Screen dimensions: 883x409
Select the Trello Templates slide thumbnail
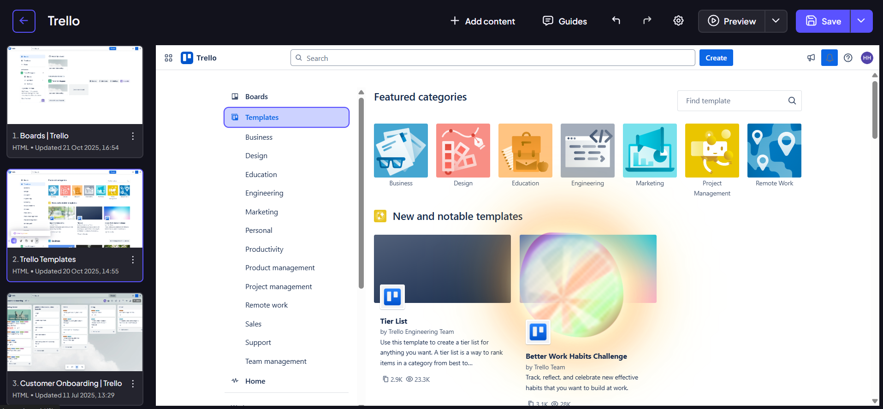tap(75, 209)
